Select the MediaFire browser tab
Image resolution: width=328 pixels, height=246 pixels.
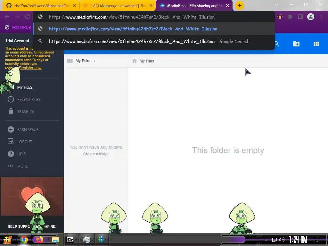(x=194, y=6)
